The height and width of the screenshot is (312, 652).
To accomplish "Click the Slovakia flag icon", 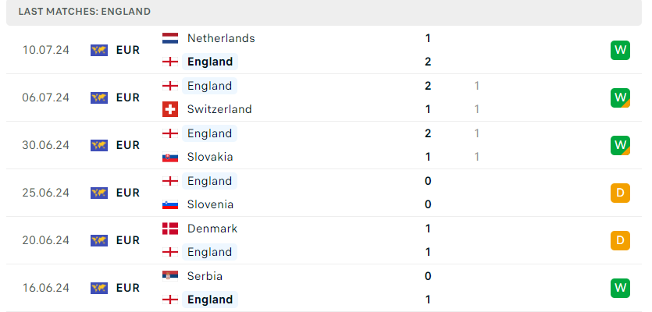I will click(x=169, y=157).
